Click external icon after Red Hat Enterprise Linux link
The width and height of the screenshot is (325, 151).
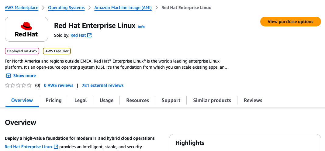point(56,147)
